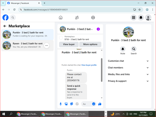Viewport: 156px width, 117px height.
Task: Switch to first Messenger taskbar window
Action: [x=27, y=114]
